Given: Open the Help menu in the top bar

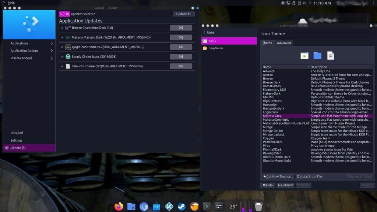Looking at the screenshot, I should 11,3.
